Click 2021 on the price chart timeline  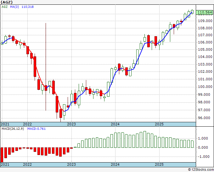[x=5, y=124]
